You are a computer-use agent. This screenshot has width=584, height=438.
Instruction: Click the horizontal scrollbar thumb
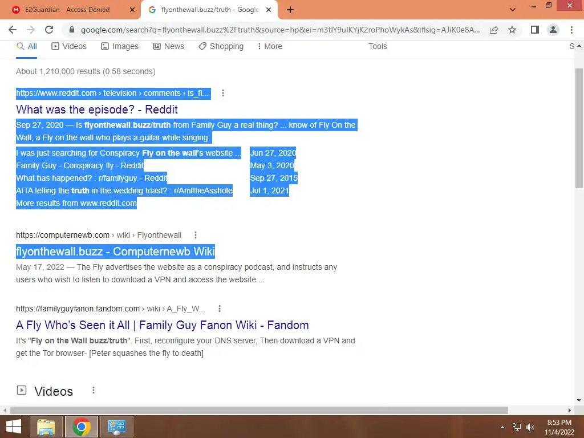(x=259, y=410)
